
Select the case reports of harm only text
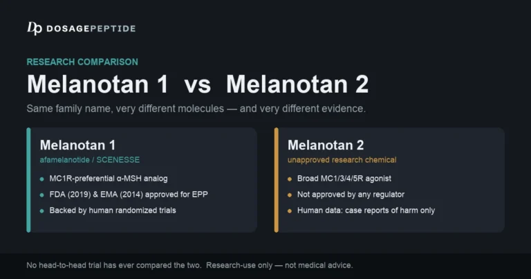click(390, 210)
